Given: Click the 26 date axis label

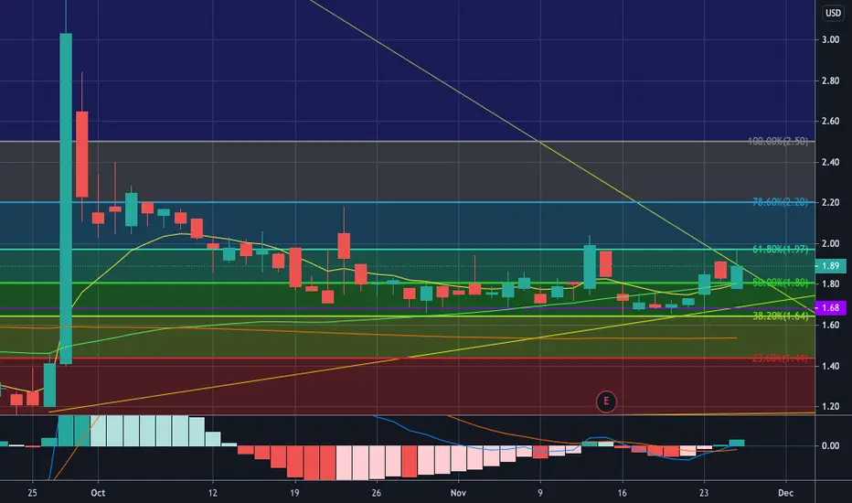Looking at the screenshot, I should pos(376,493).
